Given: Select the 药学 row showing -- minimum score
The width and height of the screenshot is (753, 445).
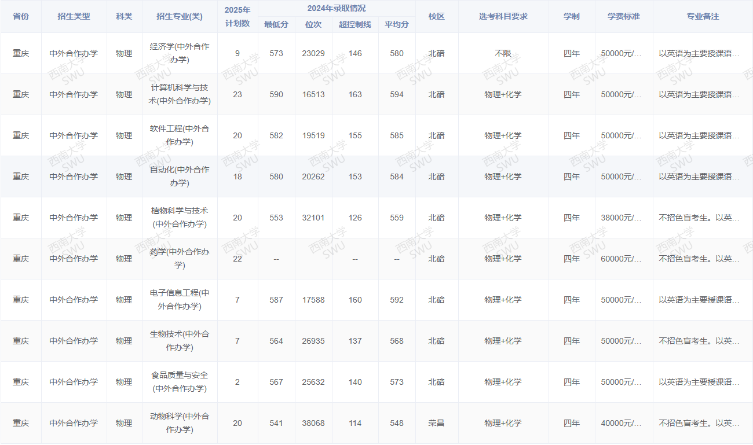Looking at the screenshot, I should (x=277, y=259).
